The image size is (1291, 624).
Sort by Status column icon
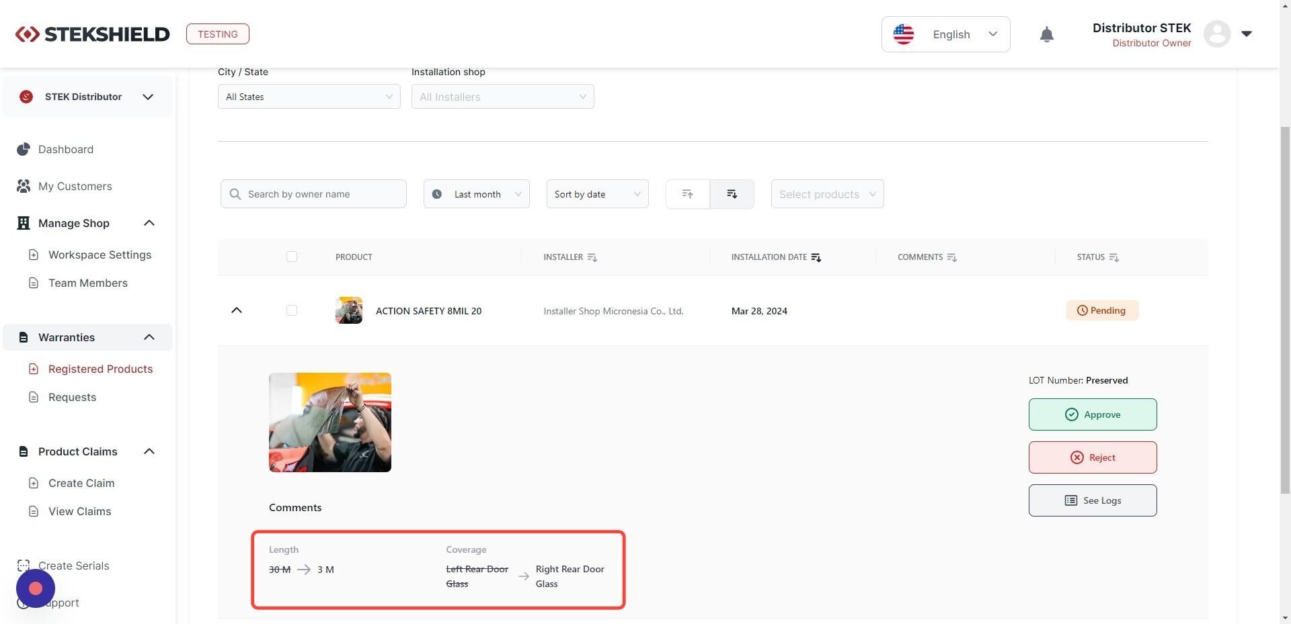(x=1114, y=257)
